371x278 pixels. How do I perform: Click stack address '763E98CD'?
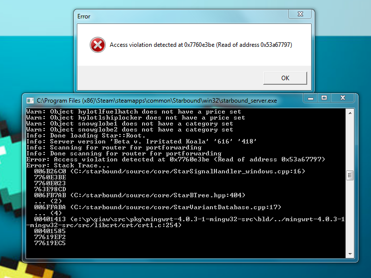pos(50,189)
